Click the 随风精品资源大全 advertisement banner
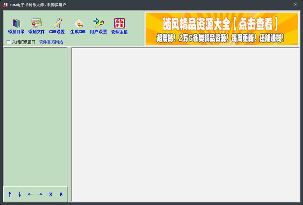This screenshot has height=205, width=303. click(x=222, y=29)
